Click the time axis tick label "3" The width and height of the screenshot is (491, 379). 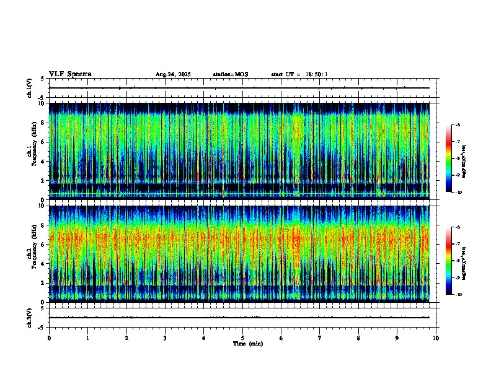(165, 338)
